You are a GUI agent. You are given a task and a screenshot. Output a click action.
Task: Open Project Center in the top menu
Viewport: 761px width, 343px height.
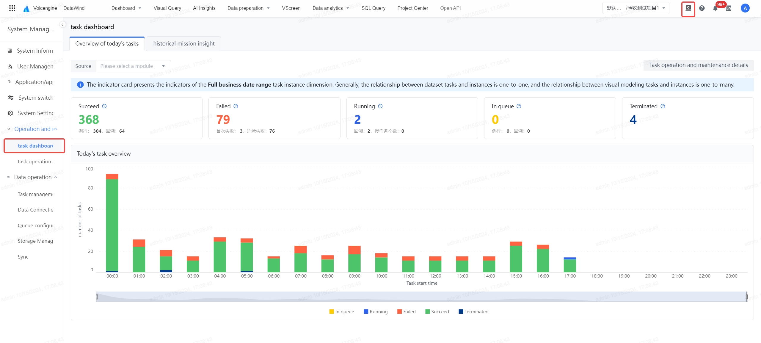coord(413,8)
